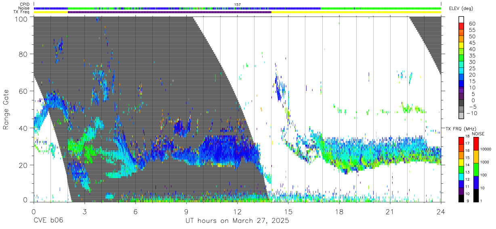Click the red segment of the noise colorbar

475,144
